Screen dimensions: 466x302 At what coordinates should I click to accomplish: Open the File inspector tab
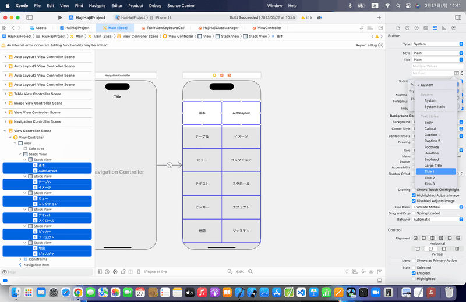pyautogui.click(x=398, y=28)
